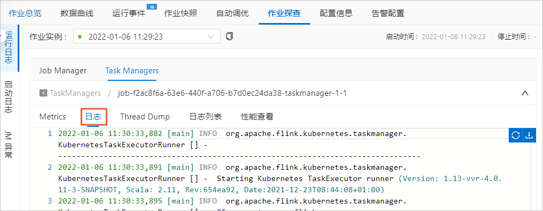543x211 pixels.
Task: Open the 配置信息 tab
Action: [x=336, y=13]
